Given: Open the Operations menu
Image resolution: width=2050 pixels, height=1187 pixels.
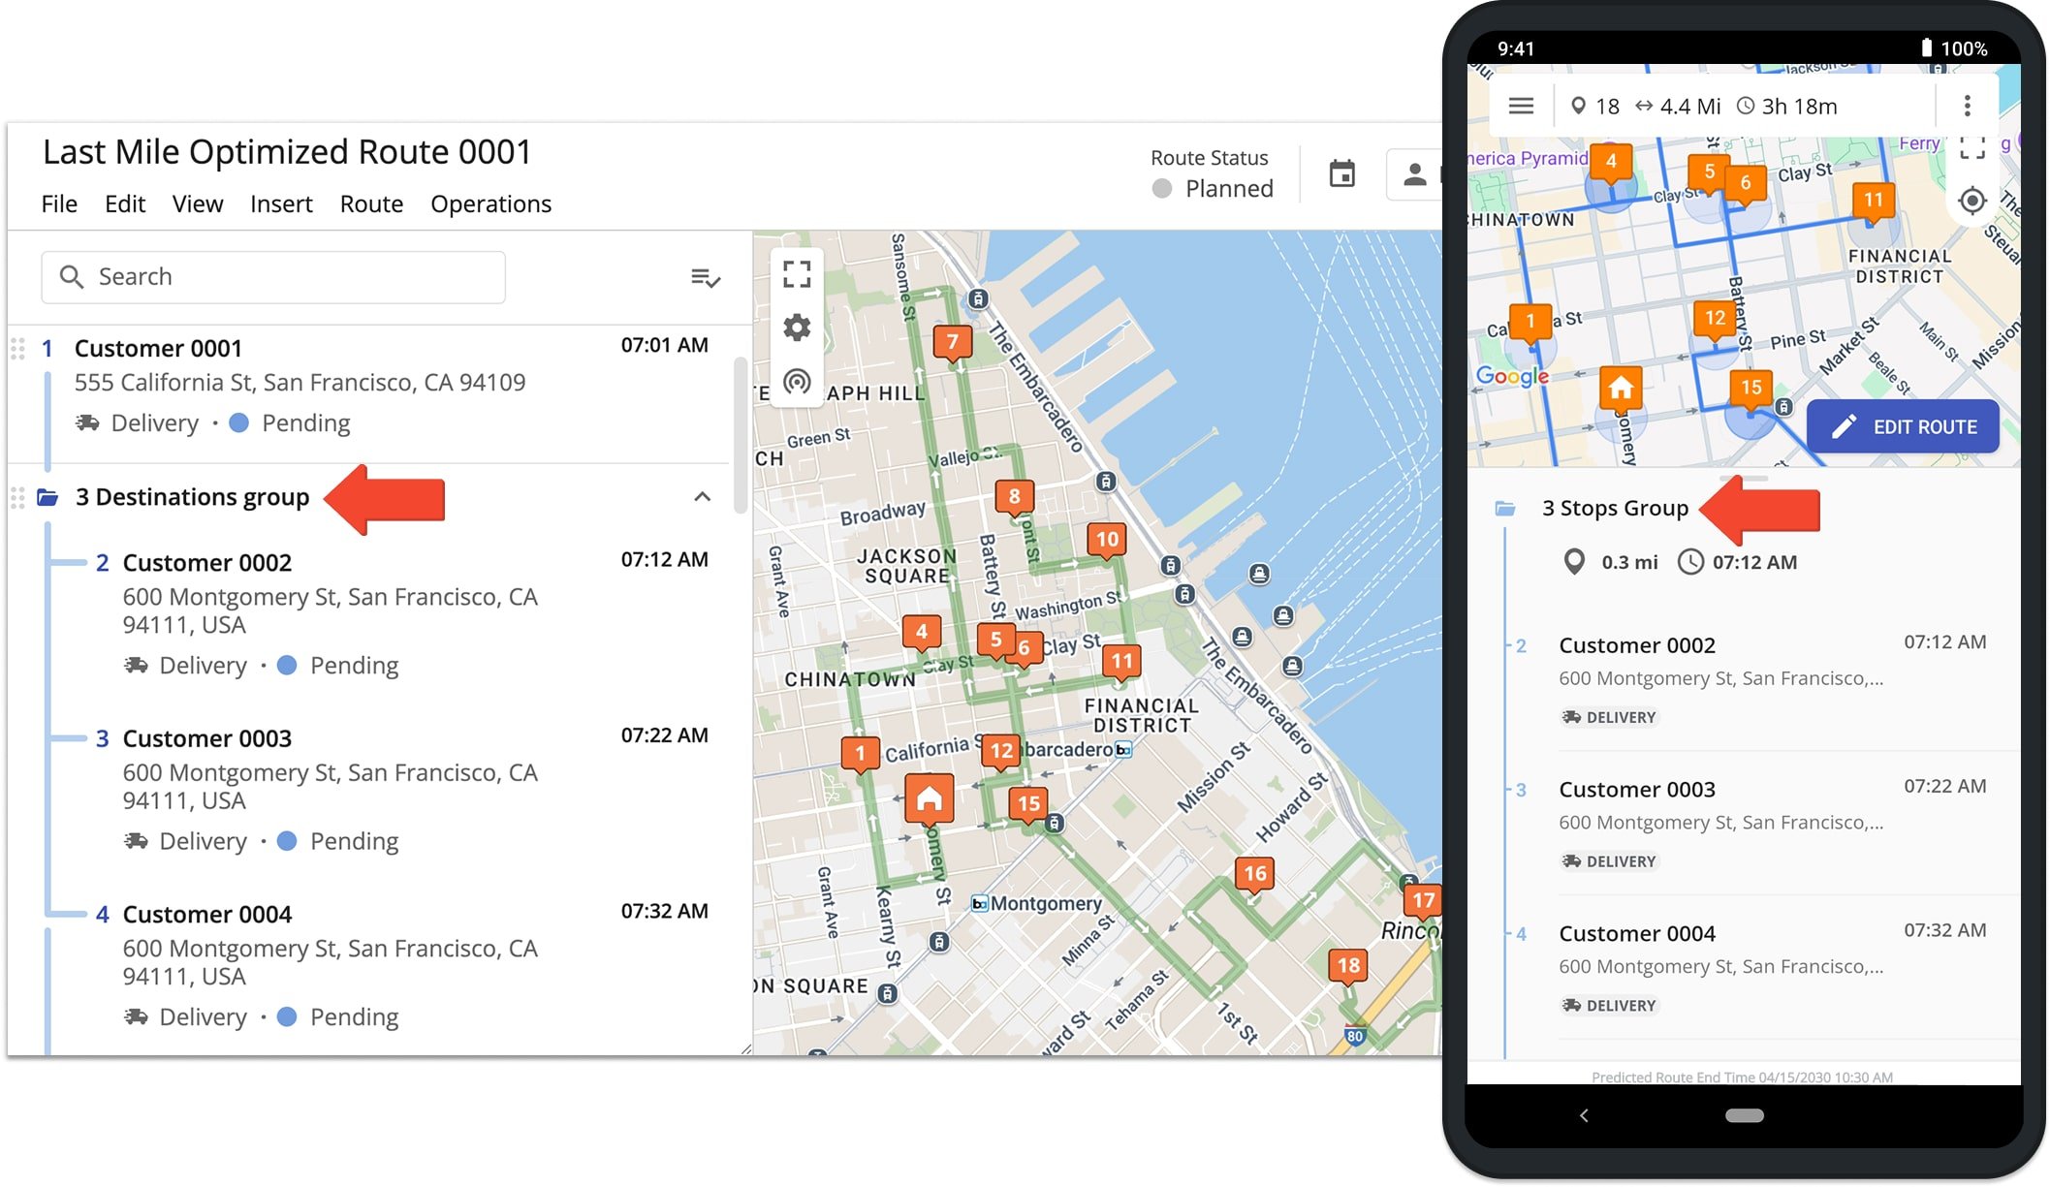Looking at the screenshot, I should [x=490, y=203].
